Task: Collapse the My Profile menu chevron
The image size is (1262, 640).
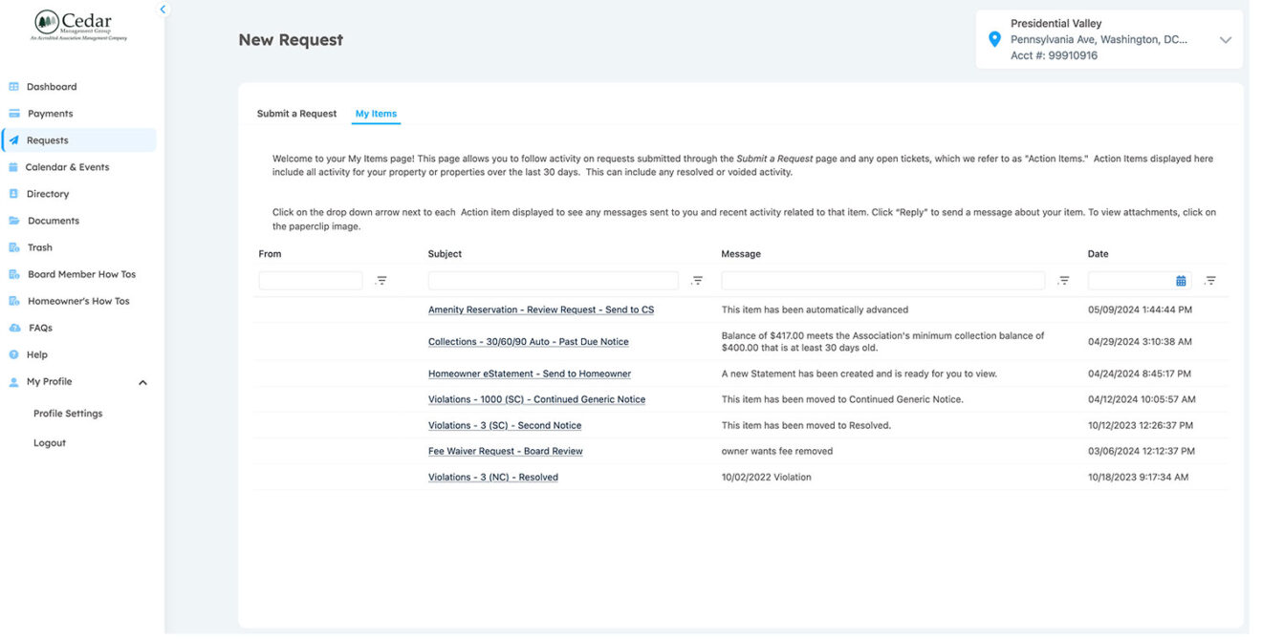Action: coord(142,383)
